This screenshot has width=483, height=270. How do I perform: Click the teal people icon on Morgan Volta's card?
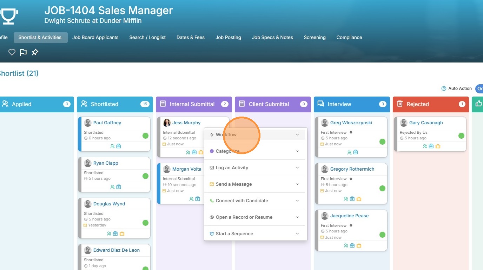click(x=191, y=199)
